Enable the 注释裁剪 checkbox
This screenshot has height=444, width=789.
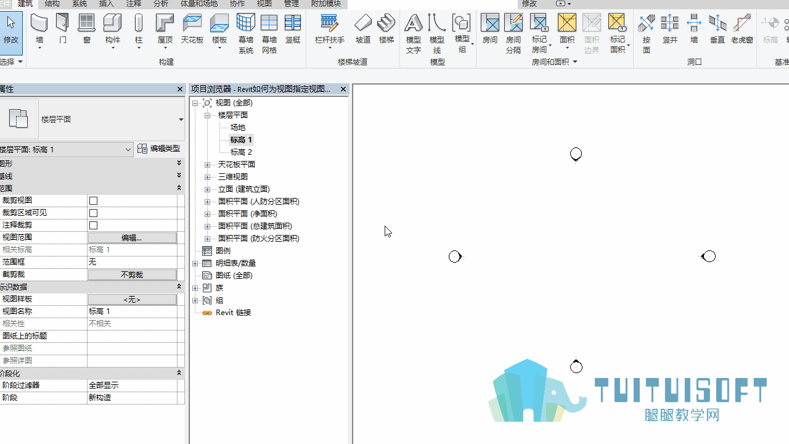click(x=94, y=226)
